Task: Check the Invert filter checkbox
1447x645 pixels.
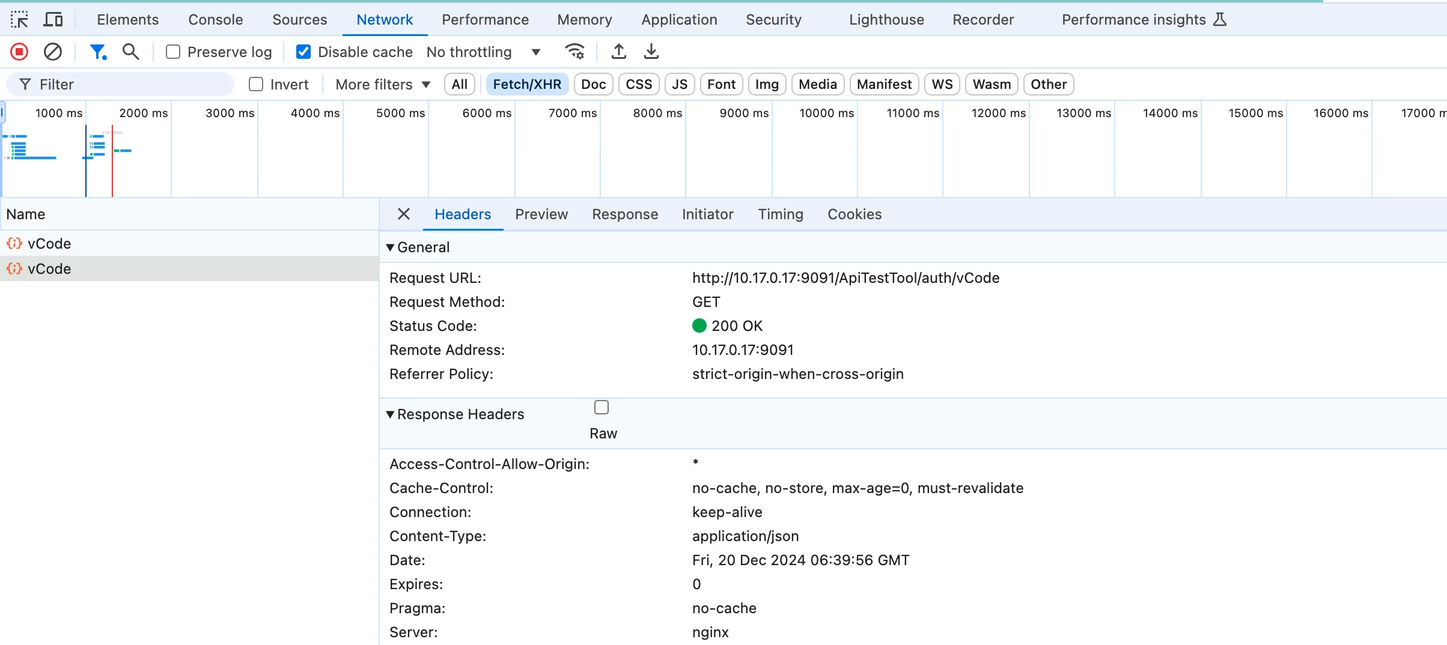Action: (256, 84)
